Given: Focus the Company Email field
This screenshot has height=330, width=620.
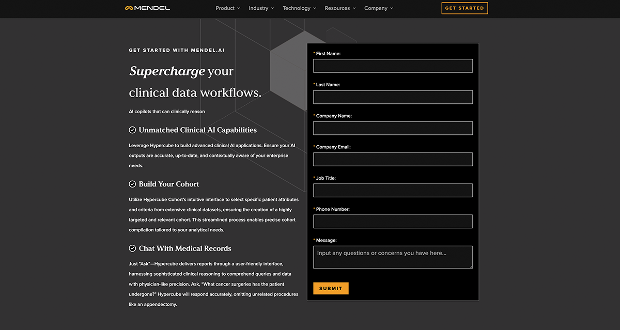Looking at the screenshot, I should coord(393,159).
